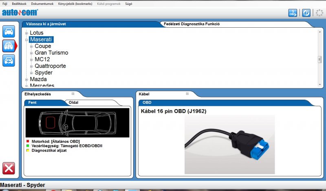Image resolution: width=326 pixels, height=191 pixels.
Task: Click the red connector location marker on car diagram
Action: [x=50, y=123]
